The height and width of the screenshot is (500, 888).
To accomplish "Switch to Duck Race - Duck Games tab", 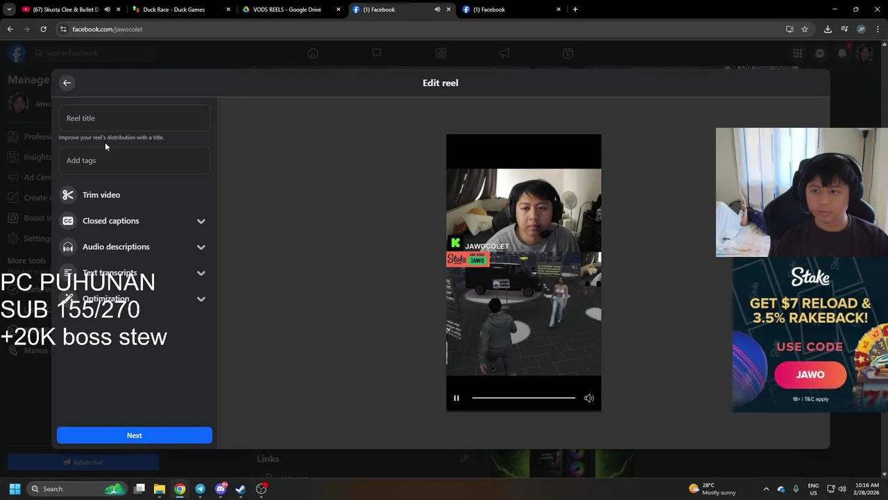I will pyautogui.click(x=173, y=10).
